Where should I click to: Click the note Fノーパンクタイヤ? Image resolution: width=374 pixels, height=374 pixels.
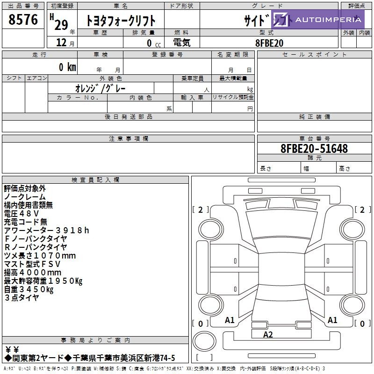click(x=36, y=238)
